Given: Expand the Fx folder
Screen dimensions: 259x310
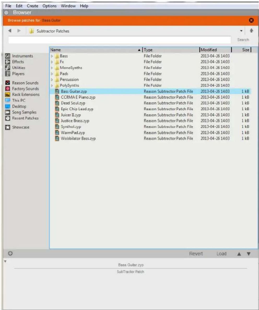Looking at the screenshot, I should (x=52, y=62).
